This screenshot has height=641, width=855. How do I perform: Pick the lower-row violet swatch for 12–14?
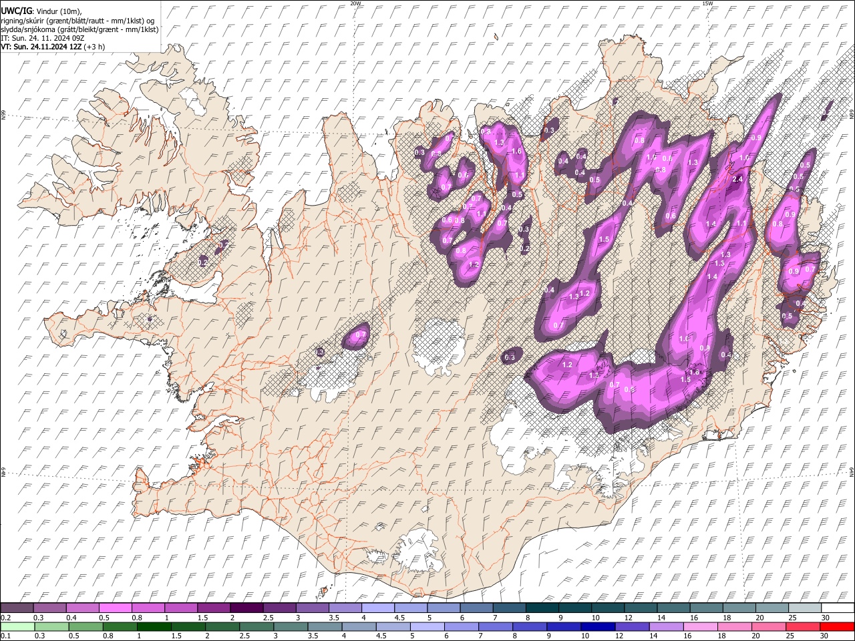point(633,626)
